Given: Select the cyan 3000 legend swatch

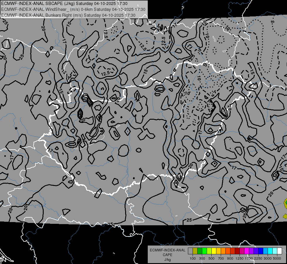Looking at the screenshot, I should (x=270, y=251).
